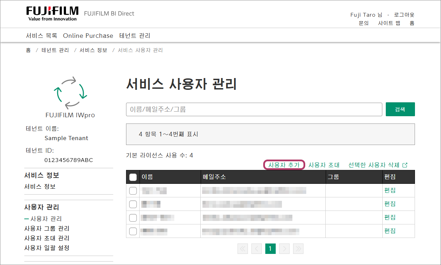Go to previous page arrow
This screenshot has height=265, width=441.
pos(256,248)
